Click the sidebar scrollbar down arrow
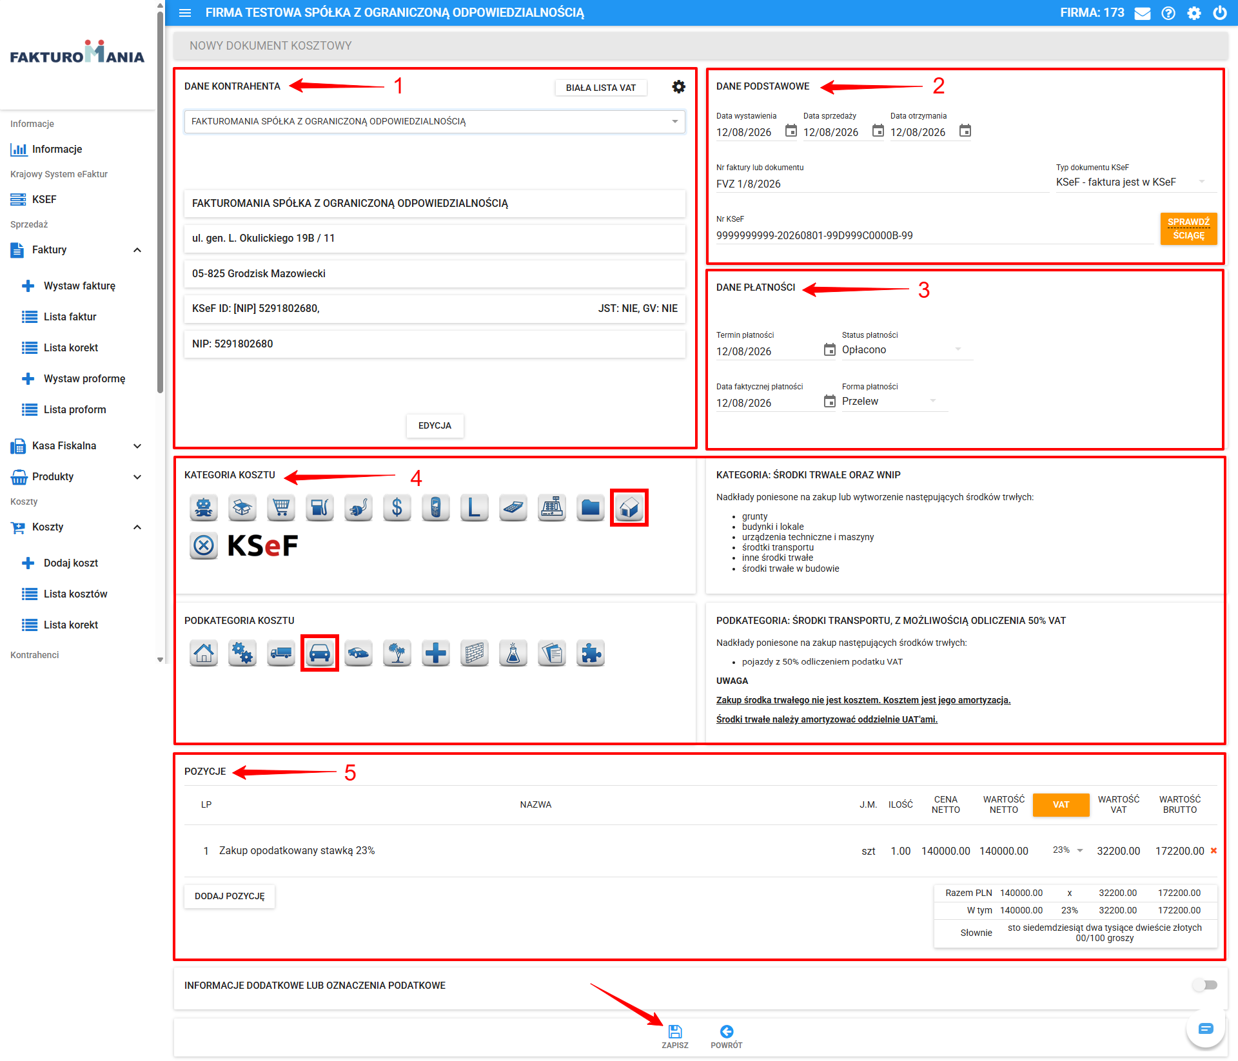Viewport: 1238px width, 1061px height. point(160,660)
